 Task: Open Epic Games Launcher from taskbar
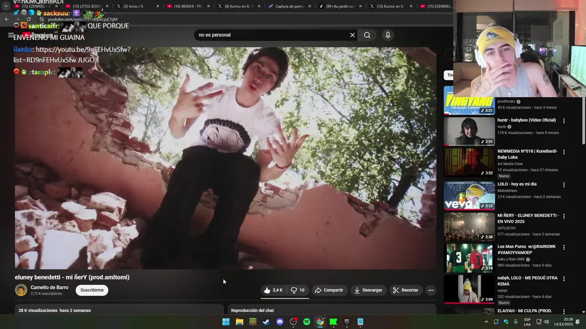(x=347, y=322)
